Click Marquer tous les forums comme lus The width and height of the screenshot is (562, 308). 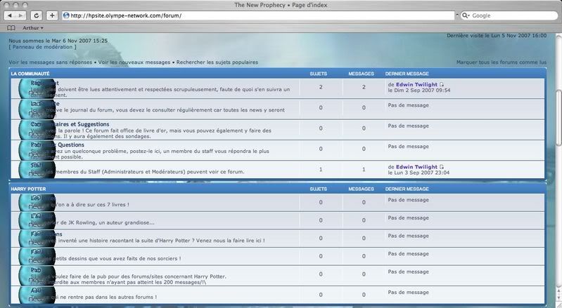(501, 62)
